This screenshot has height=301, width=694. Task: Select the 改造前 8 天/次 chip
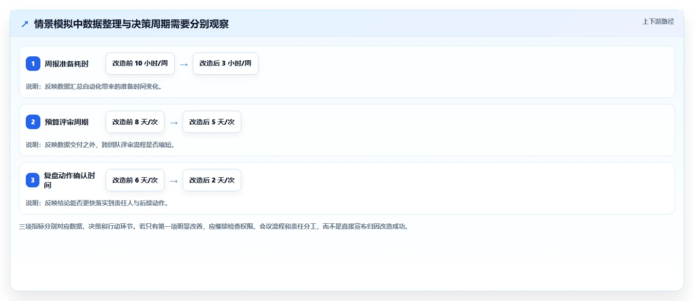(x=135, y=122)
